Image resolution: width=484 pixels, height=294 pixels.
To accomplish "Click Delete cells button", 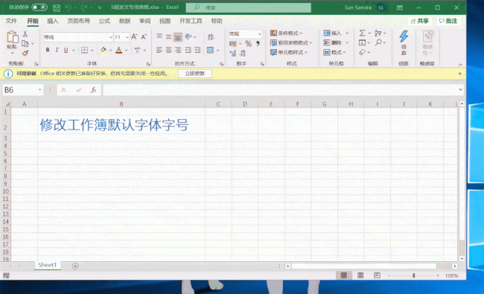I will 332,42.
